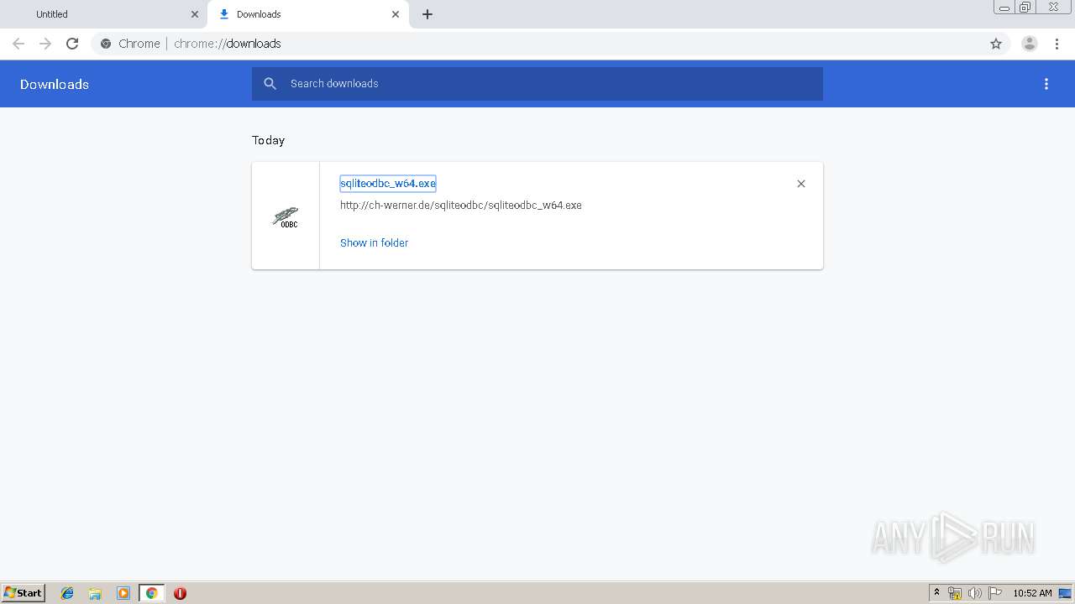Open the media player taskbar icon

tap(123, 593)
